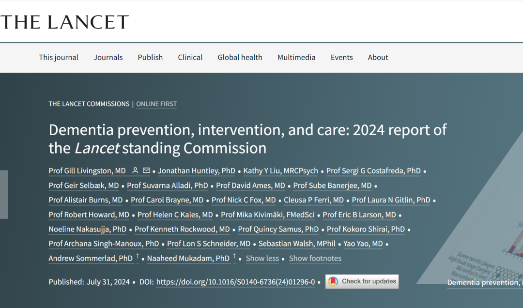Screen dimensions: 523x308
Task: Select author Prof Kokoro Shirai, PhD
Action: 366,229
